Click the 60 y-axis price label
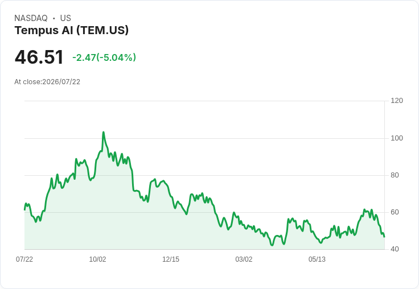The width and height of the screenshot is (419, 289). coord(395,212)
